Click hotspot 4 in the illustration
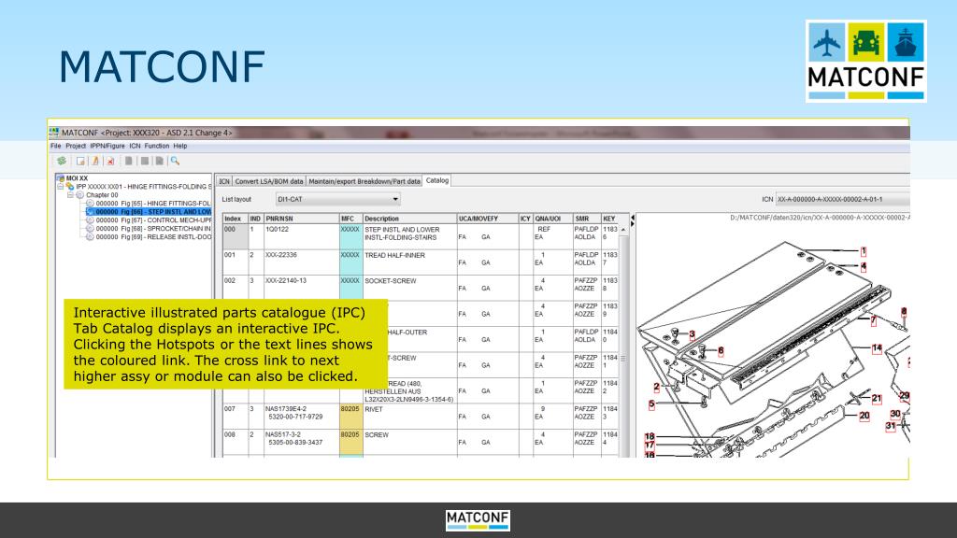The image size is (957, 538). [x=863, y=266]
